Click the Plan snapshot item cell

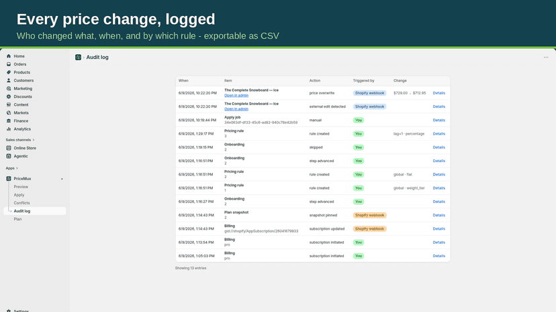(x=236, y=215)
